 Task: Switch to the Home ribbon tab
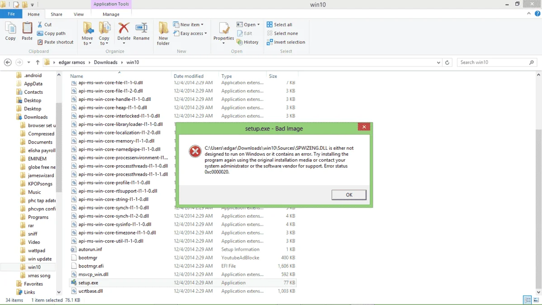(33, 14)
